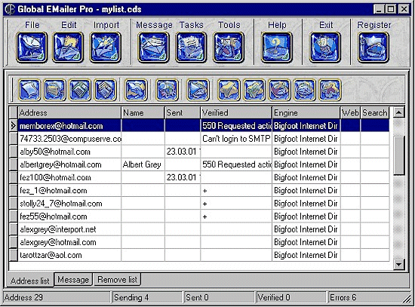
Task: Click the Verified column header
Action: click(x=236, y=112)
